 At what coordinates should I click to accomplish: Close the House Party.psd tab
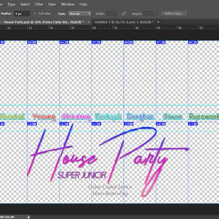(x=88, y=22)
